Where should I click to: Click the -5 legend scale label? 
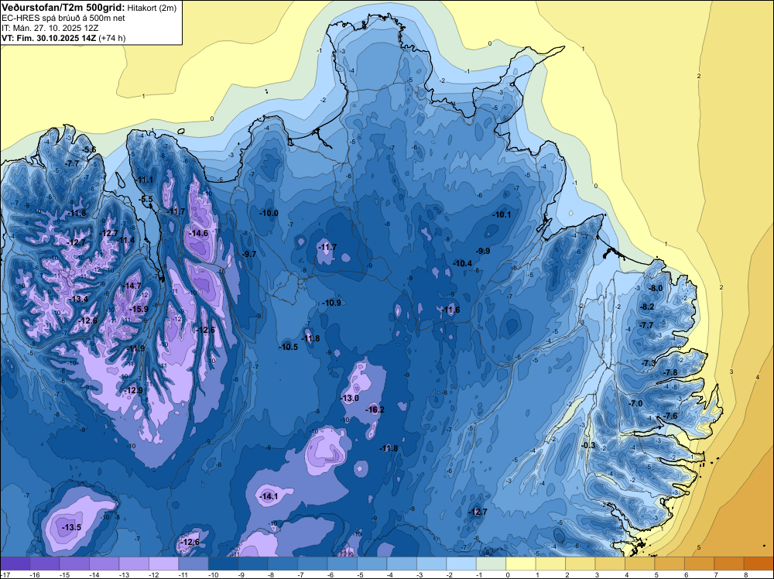pyautogui.click(x=362, y=574)
